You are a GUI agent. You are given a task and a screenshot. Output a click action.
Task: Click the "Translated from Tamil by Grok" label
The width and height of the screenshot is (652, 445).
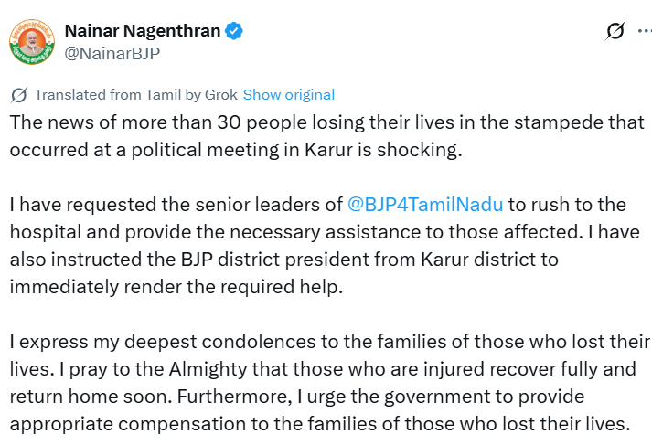pos(135,95)
